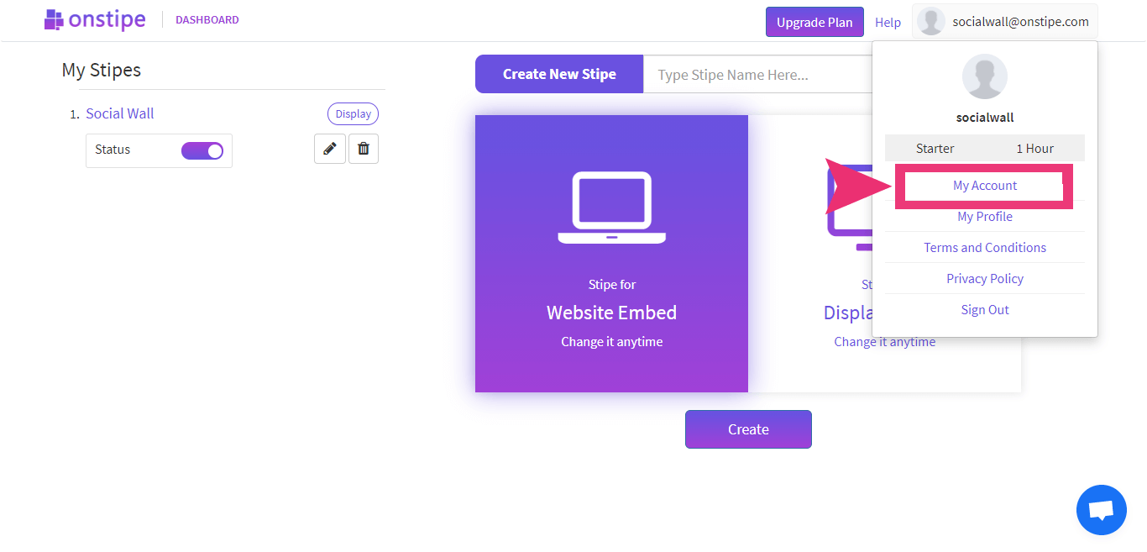Screen dimensions: 1147x552
Task: Open the chat support bubble
Action: point(1101,510)
